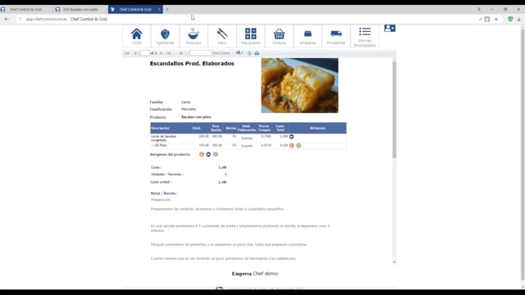Click the 'Notas / Receta' heading
The height and width of the screenshot is (295, 525).
click(x=164, y=193)
